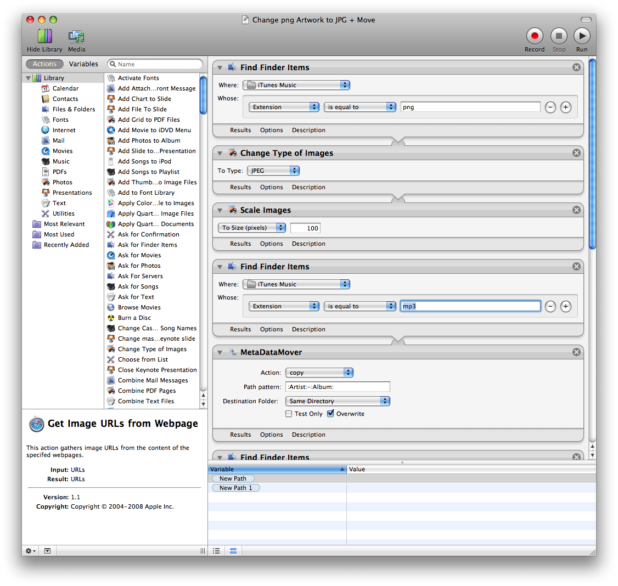Open the Most Relevant smart group

tap(64, 224)
